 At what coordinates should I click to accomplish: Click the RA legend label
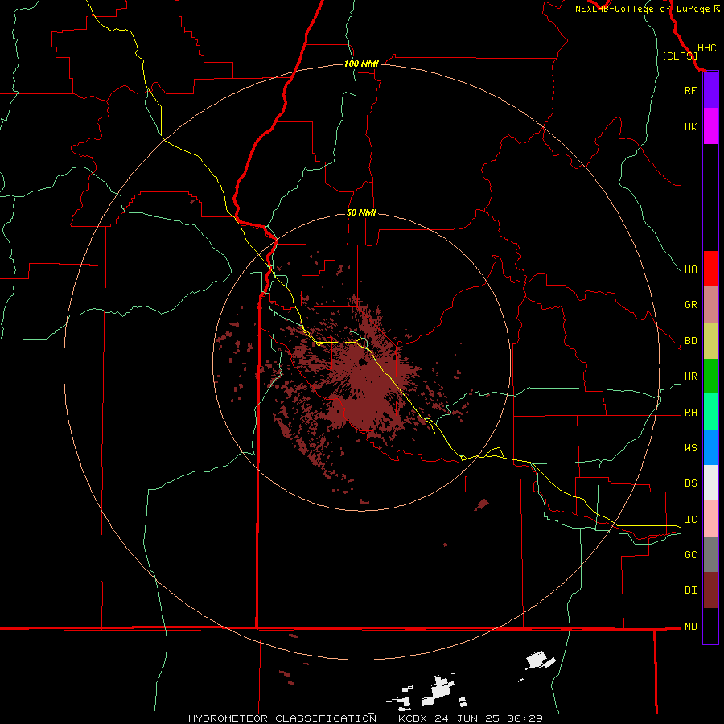[x=690, y=413]
